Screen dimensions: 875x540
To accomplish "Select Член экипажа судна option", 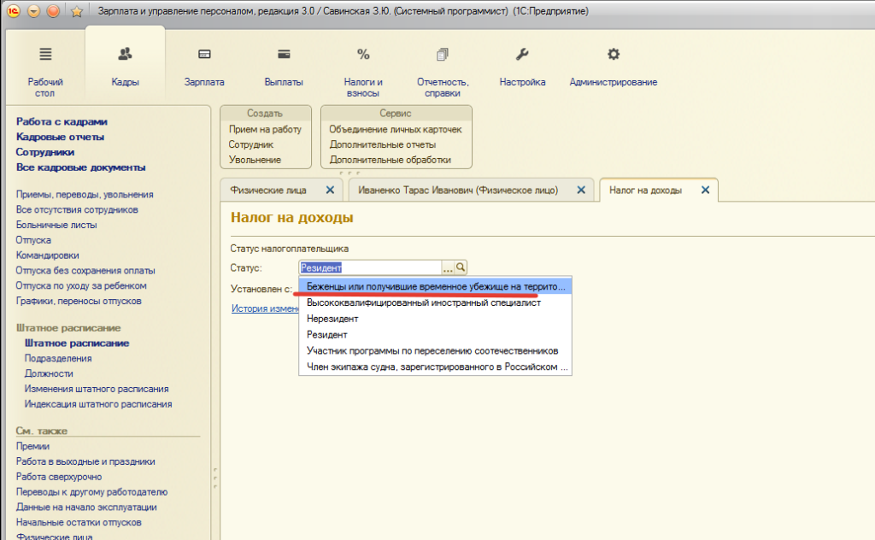I will pos(435,367).
